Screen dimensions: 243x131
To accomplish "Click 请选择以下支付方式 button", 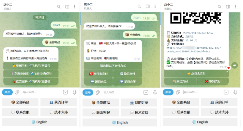I will (x=113, y=66).
